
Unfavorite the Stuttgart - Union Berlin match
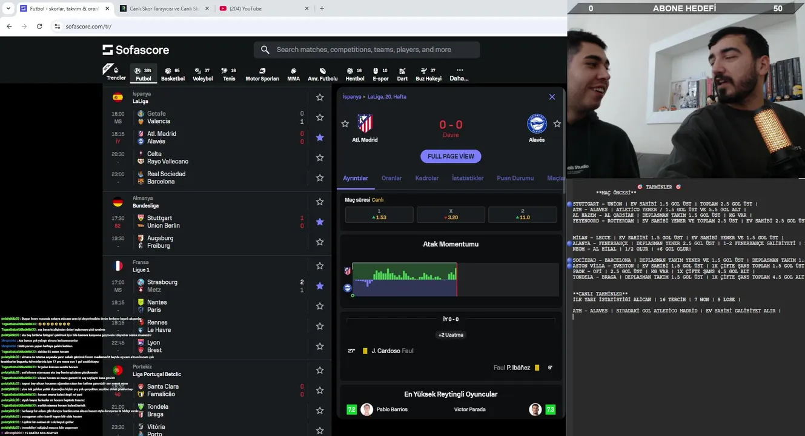pyautogui.click(x=320, y=222)
